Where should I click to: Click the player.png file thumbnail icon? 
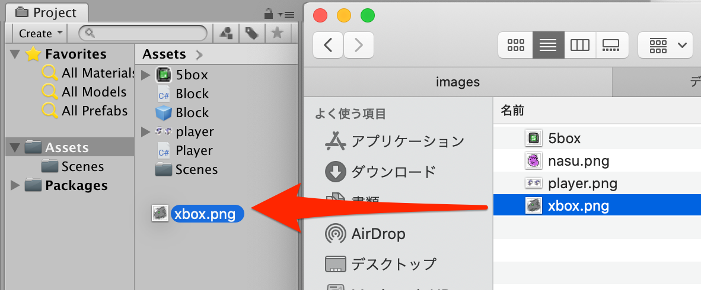click(x=533, y=183)
